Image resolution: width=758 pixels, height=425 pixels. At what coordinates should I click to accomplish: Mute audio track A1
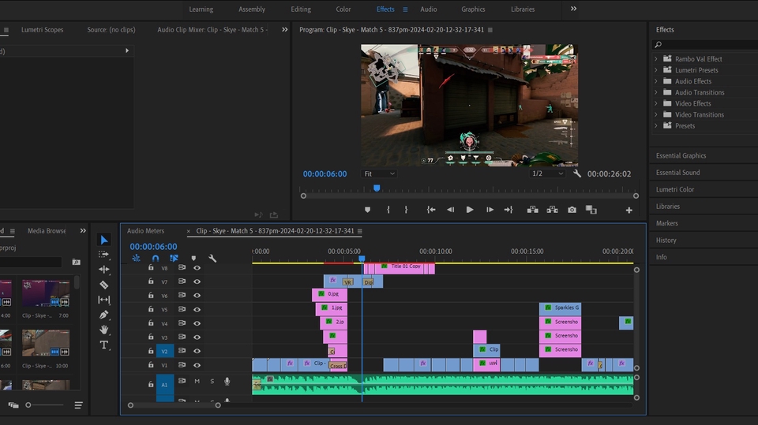click(197, 382)
